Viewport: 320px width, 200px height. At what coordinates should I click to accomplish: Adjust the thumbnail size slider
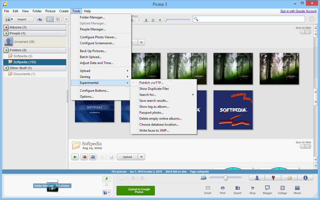coord(225,178)
